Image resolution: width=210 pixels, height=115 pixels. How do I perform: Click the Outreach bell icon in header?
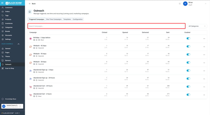pos(30,12)
